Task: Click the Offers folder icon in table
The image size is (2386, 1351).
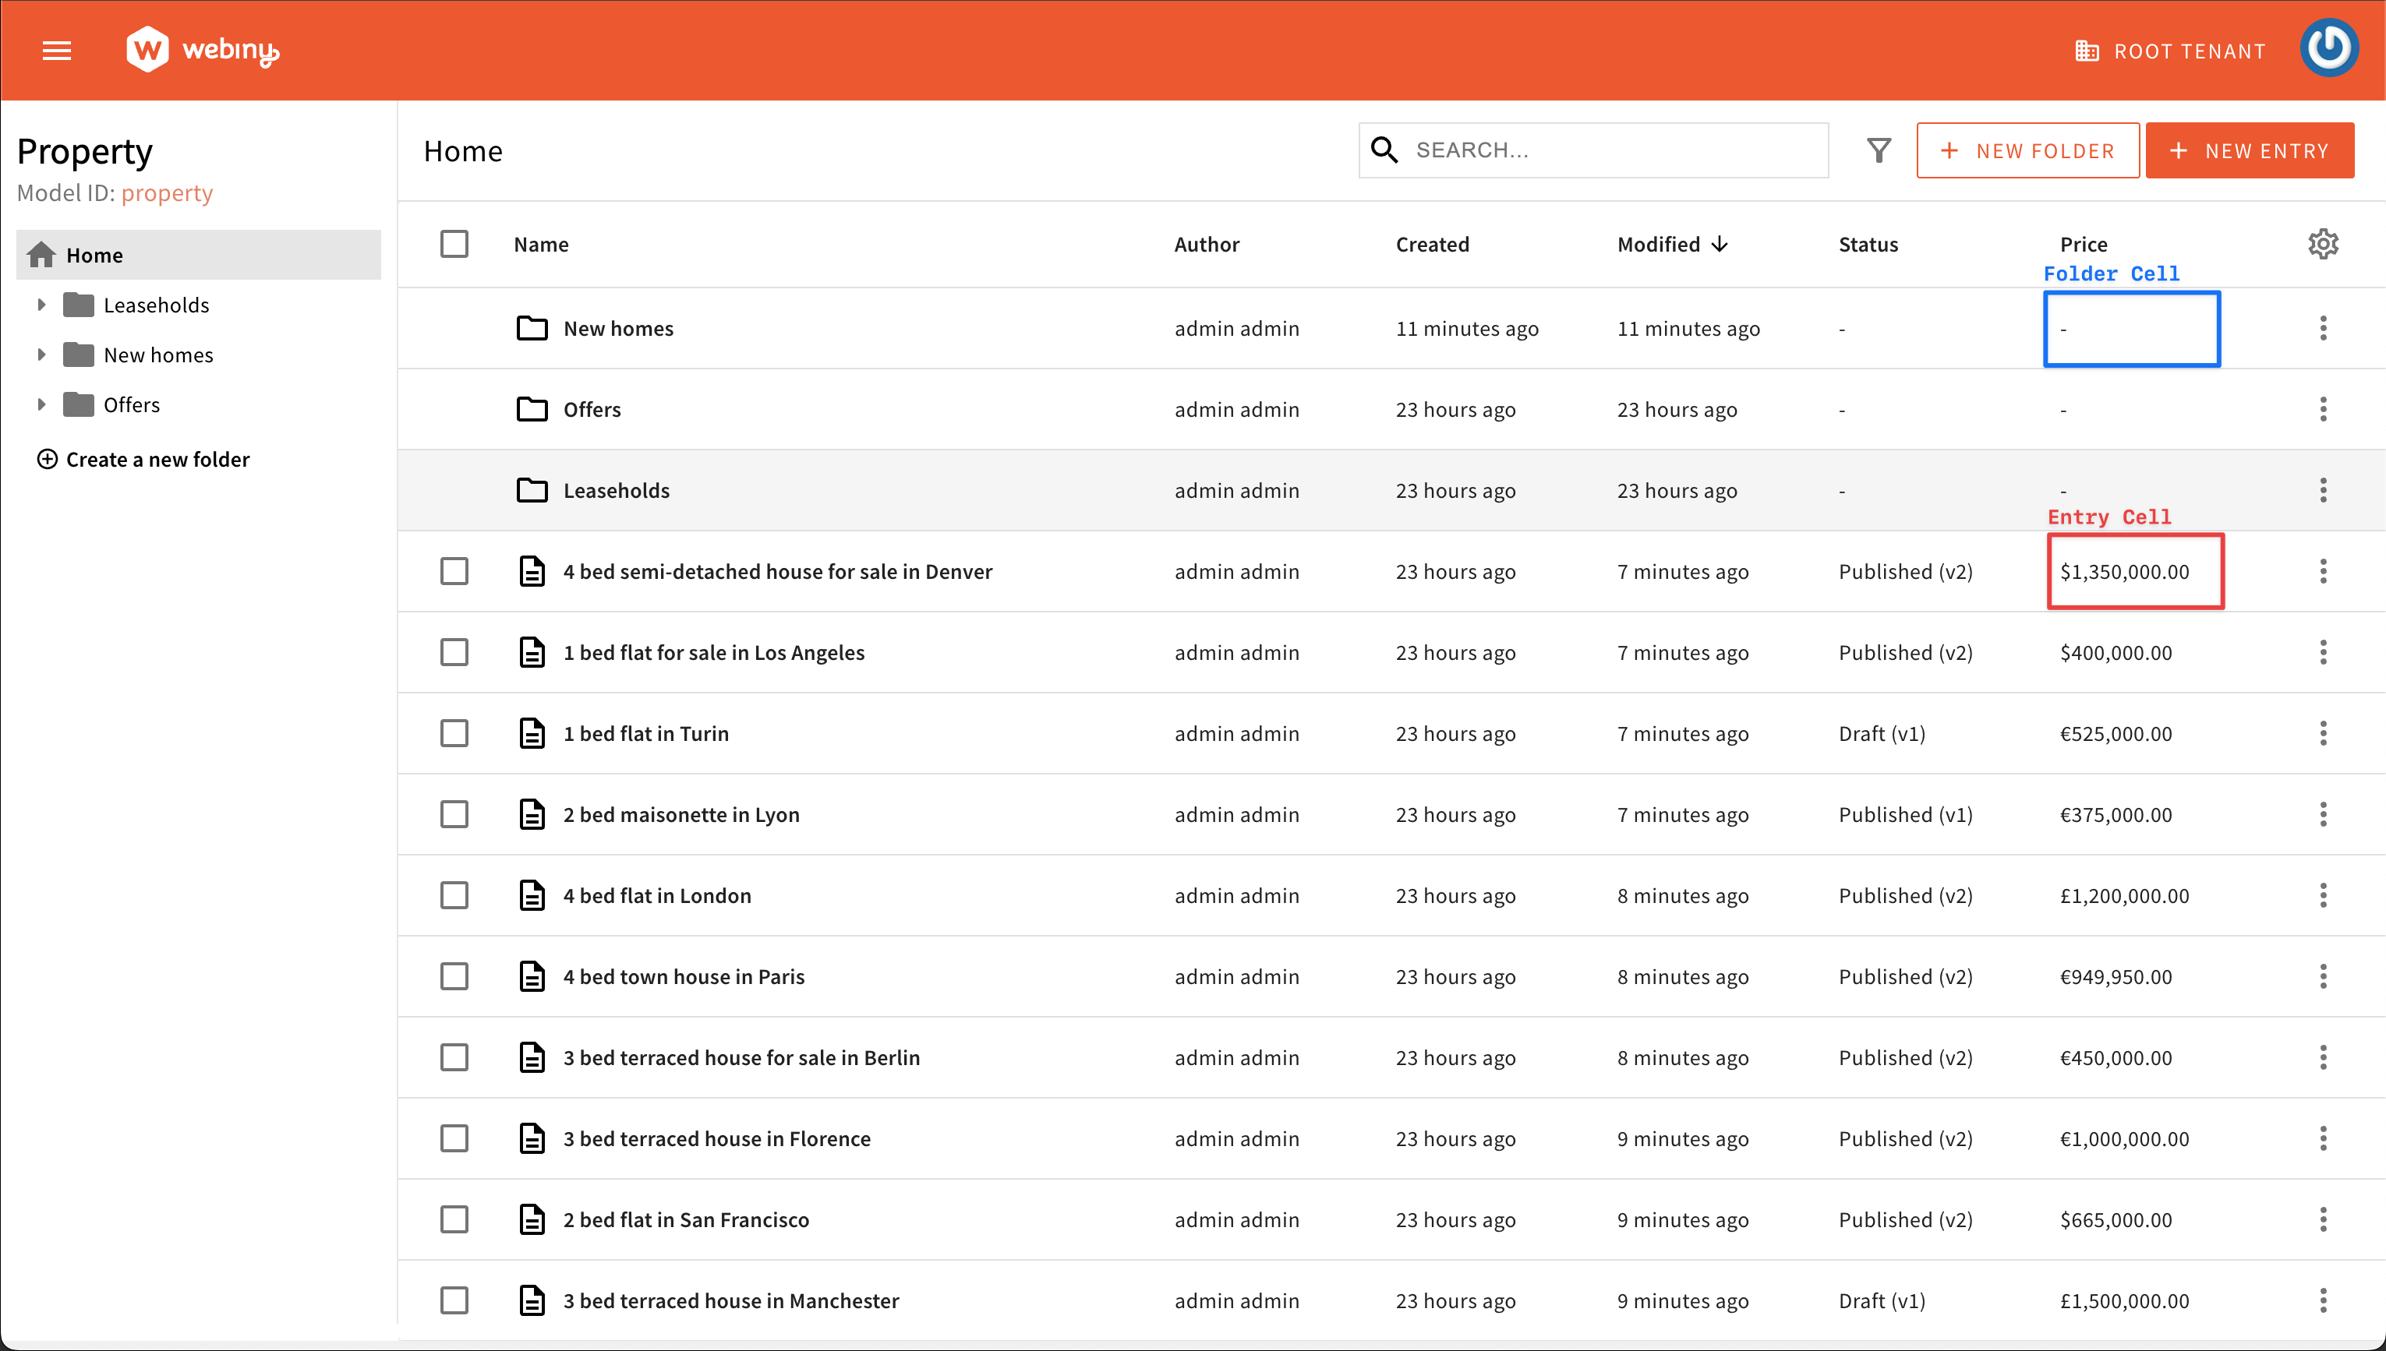Action: [532, 409]
